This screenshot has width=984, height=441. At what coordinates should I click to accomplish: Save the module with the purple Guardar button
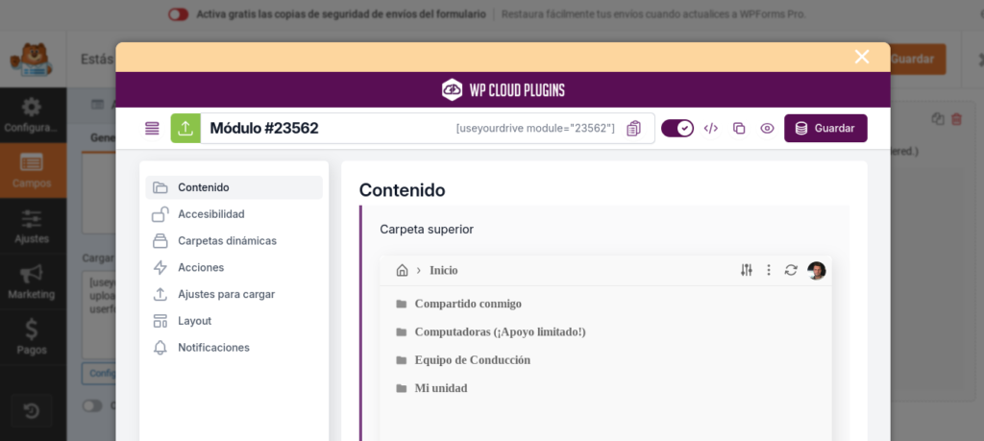(825, 129)
